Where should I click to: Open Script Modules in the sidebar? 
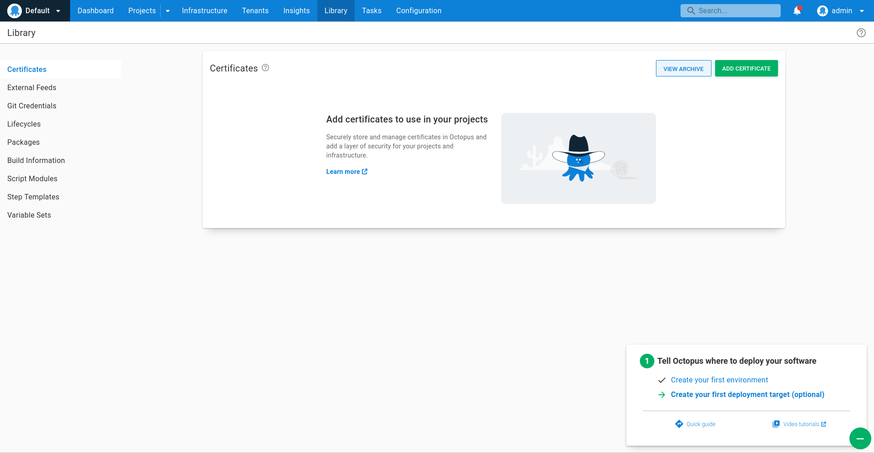coord(61,178)
